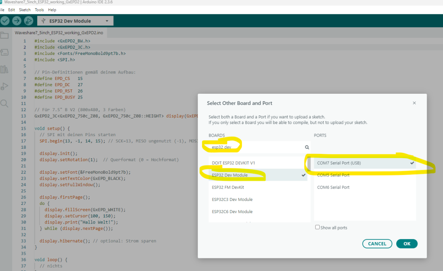Click line number 13 in the gutter
This screenshot has height=271, width=443.
pos(23,116)
